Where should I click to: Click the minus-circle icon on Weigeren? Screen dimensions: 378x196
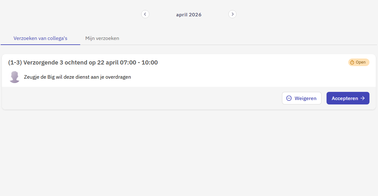289,98
